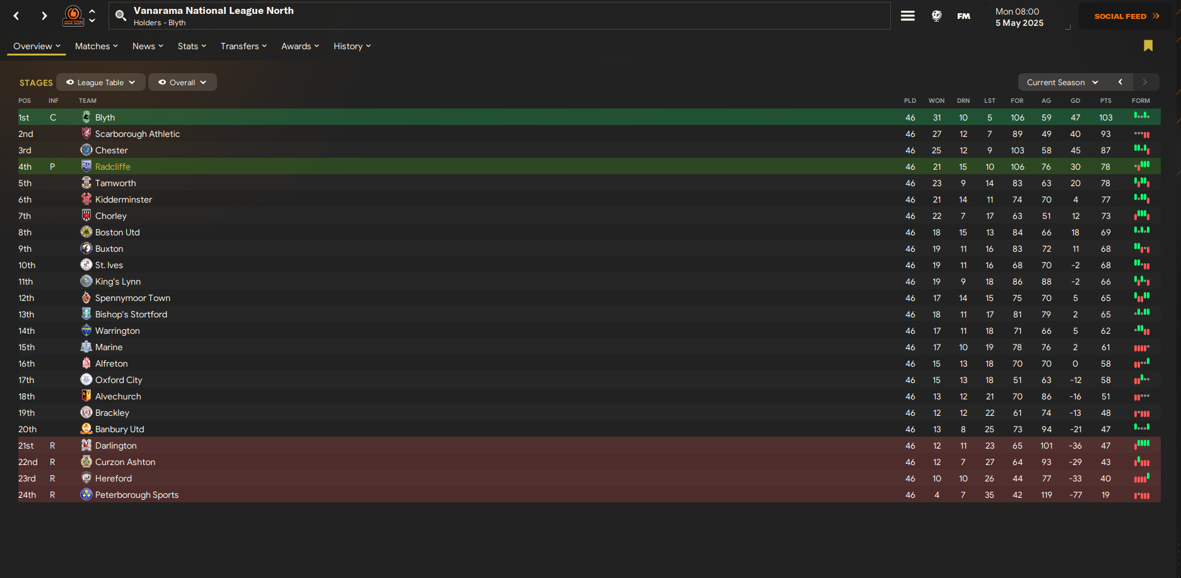Sort table by INF column
Image resolution: width=1181 pixels, height=578 pixels.
tap(54, 101)
